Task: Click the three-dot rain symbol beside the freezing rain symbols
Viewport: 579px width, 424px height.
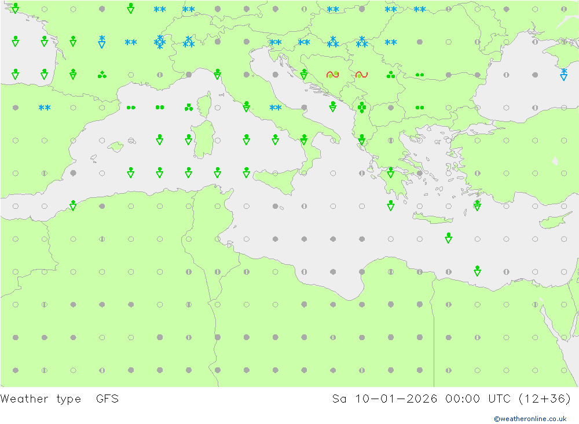Action: click(391, 75)
